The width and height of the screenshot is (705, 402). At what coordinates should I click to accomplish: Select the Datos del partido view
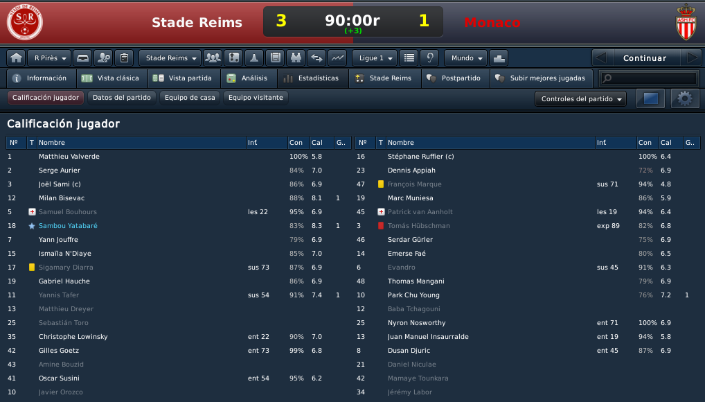click(x=122, y=98)
